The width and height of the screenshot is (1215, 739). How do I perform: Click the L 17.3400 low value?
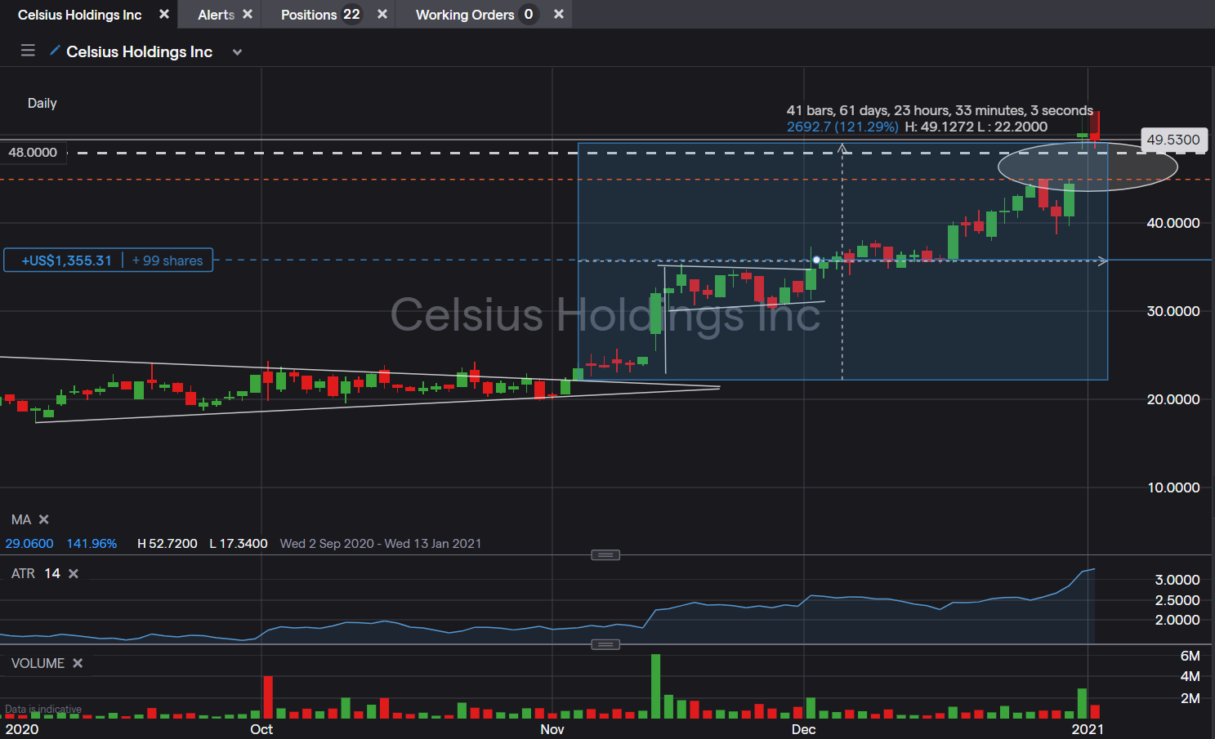[x=239, y=544]
